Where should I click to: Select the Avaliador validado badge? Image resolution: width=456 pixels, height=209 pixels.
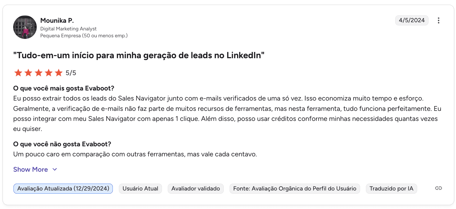tap(196, 189)
